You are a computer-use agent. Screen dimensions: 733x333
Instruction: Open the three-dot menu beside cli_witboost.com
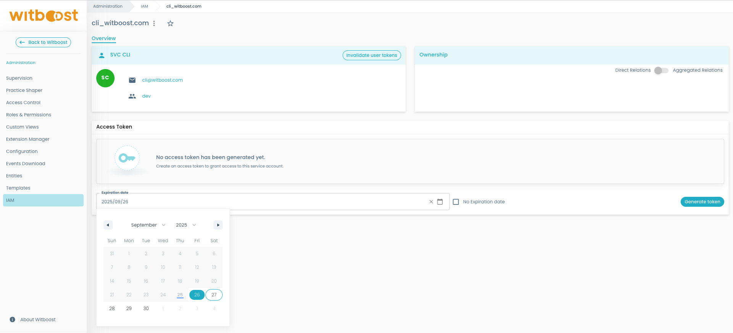[x=154, y=24]
